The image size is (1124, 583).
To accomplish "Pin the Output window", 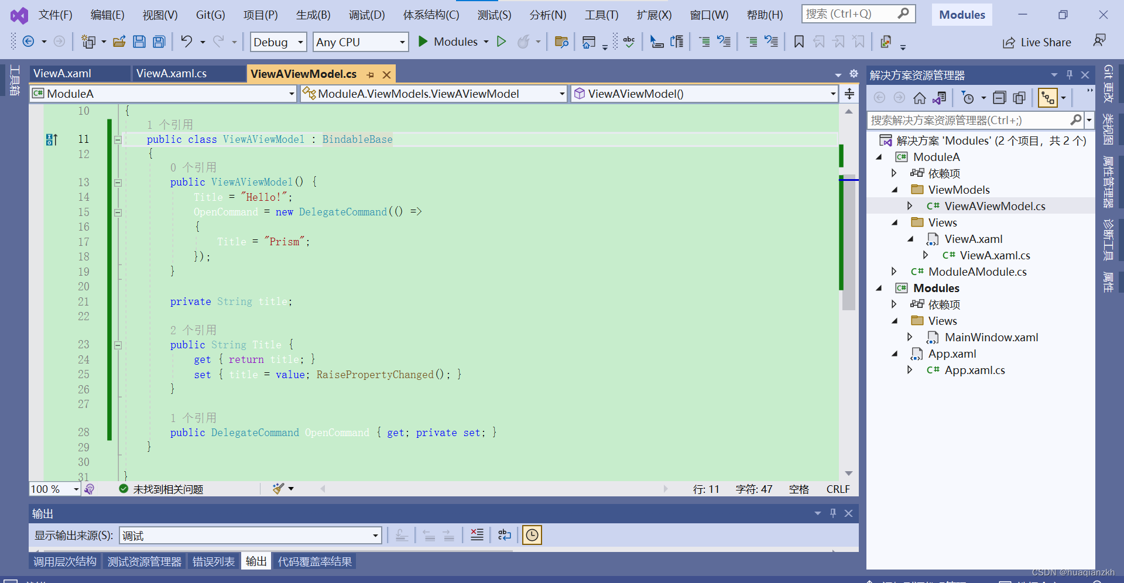I will (832, 513).
